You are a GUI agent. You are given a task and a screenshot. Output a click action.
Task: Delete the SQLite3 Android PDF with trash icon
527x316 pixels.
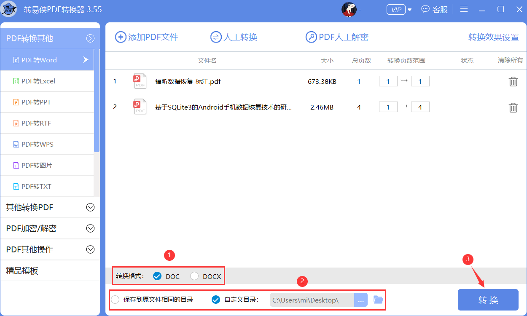(x=513, y=107)
